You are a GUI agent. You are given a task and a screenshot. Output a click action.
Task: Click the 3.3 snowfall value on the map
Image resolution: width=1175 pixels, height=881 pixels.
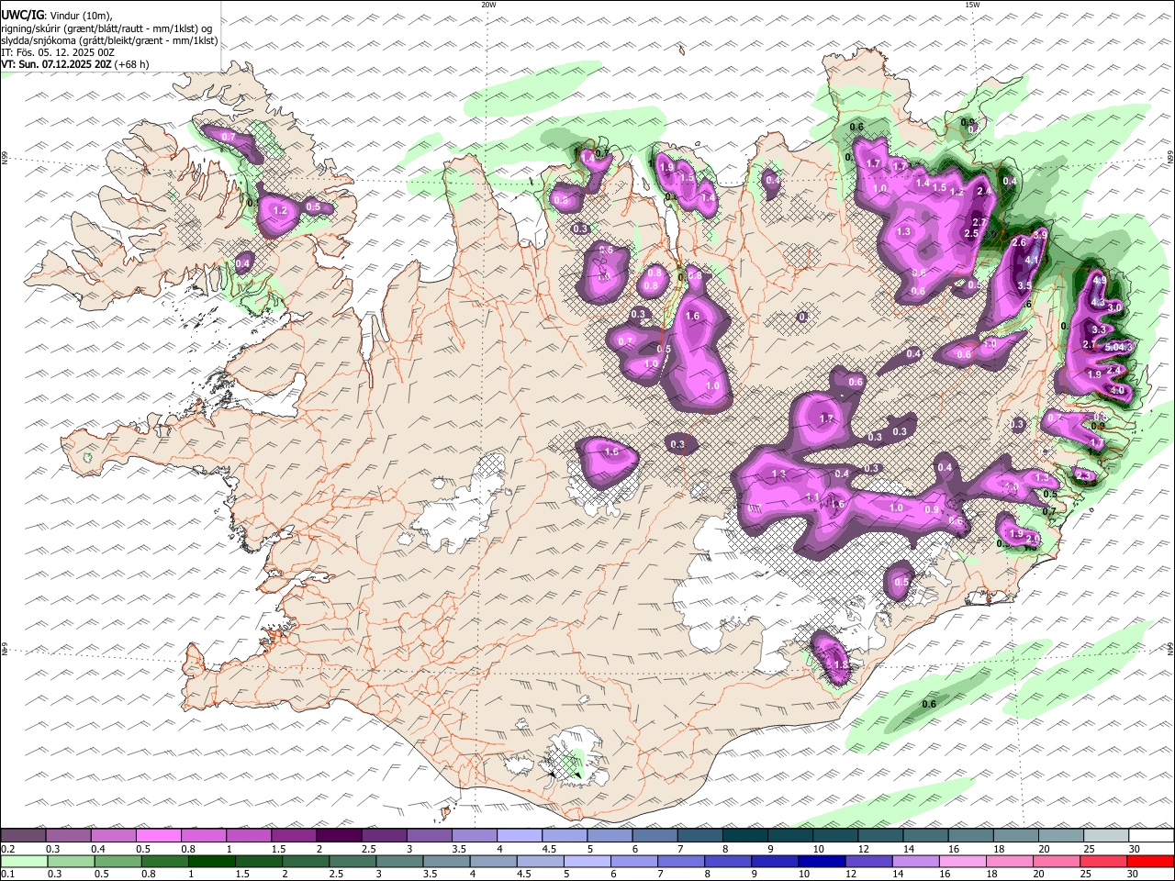pos(1098,329)
